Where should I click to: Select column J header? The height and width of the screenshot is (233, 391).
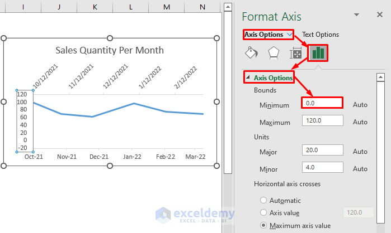[59, 7]
